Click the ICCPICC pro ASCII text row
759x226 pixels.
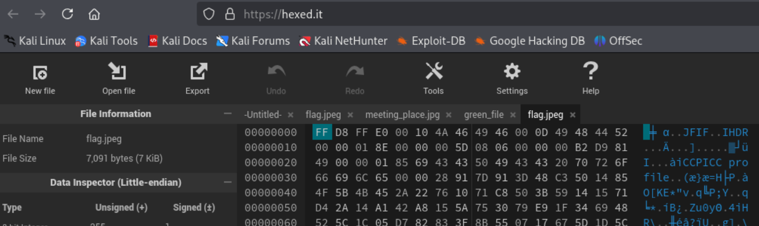click(x=695, y=163)
